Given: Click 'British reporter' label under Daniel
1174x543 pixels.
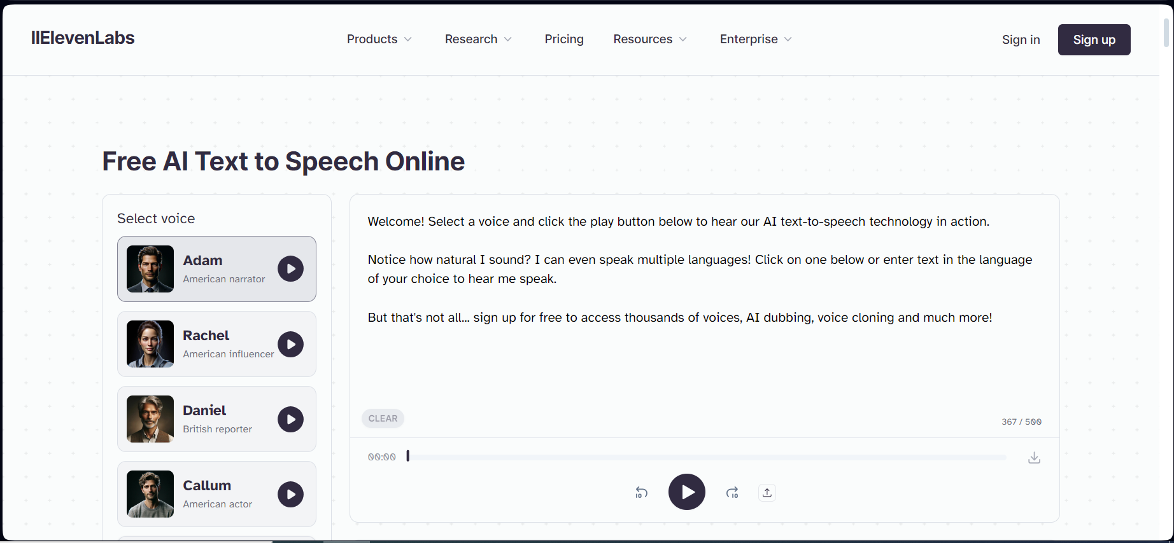Looking at the screenshot, I should coord(218,429).
